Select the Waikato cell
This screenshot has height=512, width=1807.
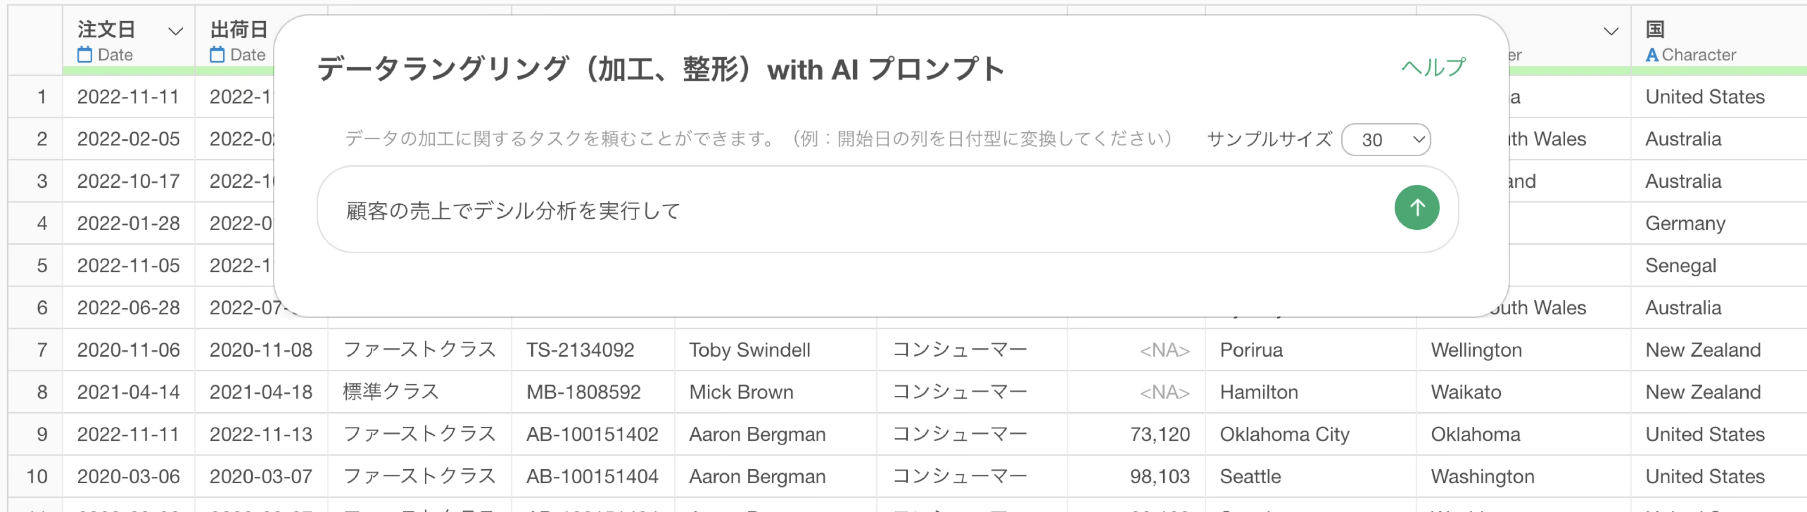[x=1465, y=392]
